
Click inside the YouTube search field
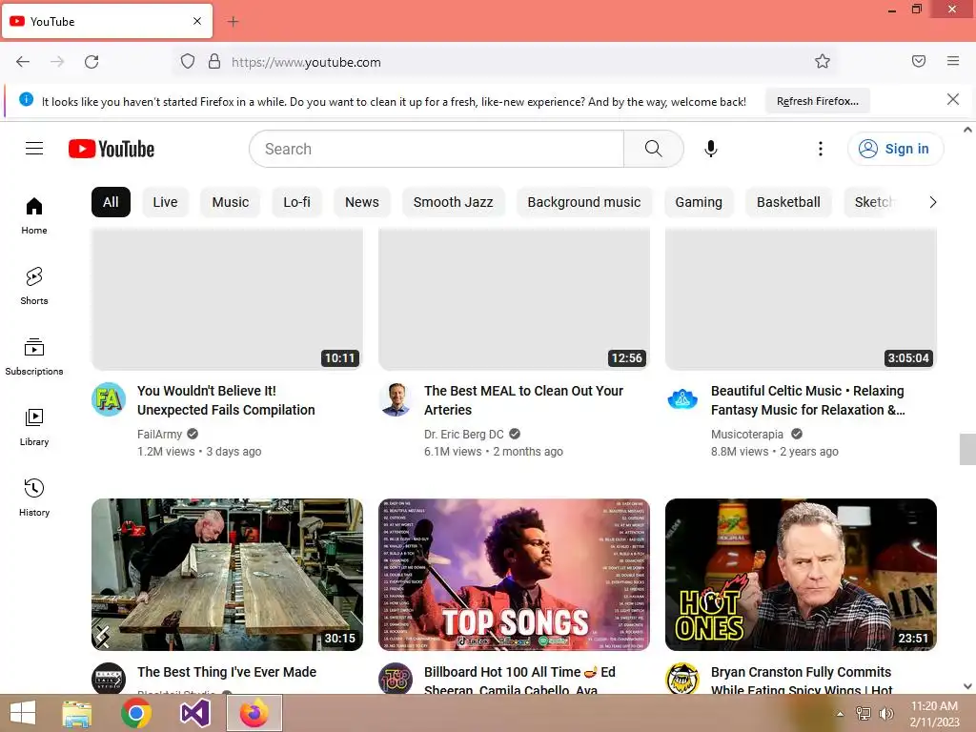[x=436, y=149]
